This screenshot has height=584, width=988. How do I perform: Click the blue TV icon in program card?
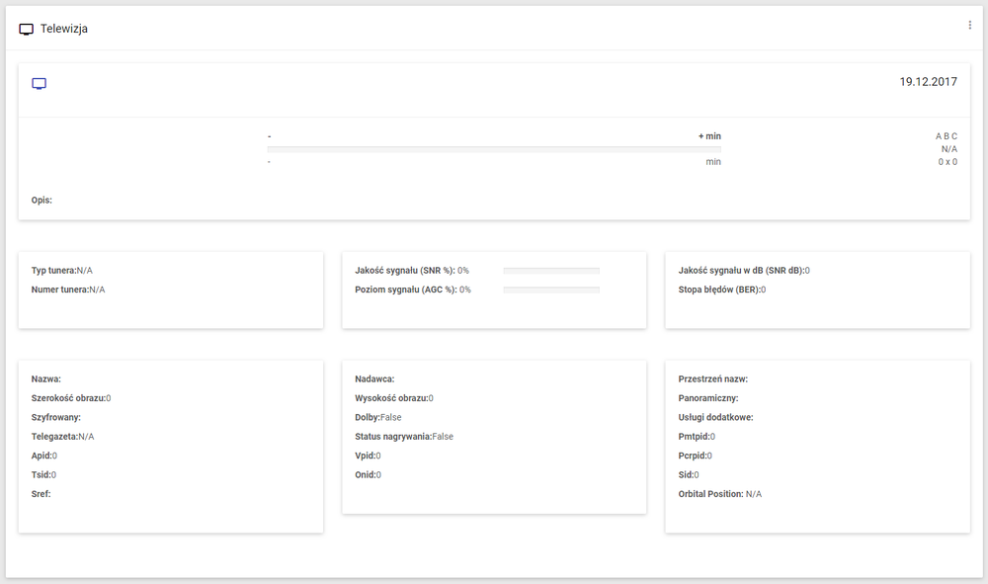click(40, 84)
